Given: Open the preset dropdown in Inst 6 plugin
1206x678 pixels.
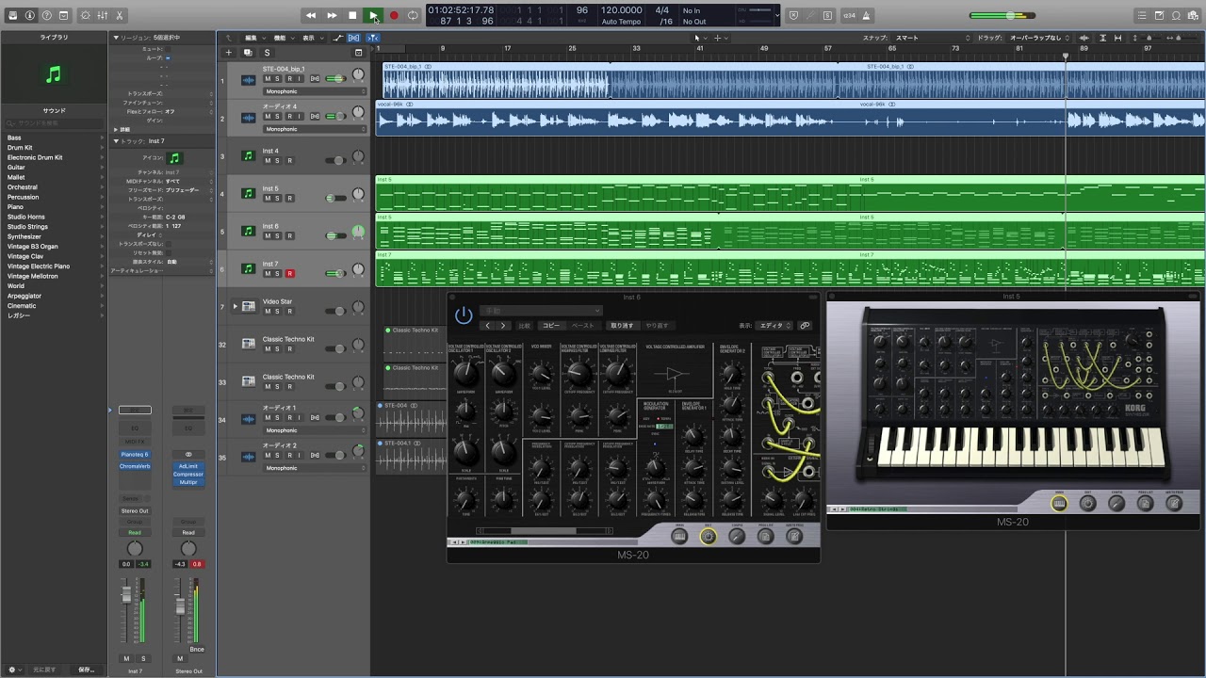Looking at the screenshot, I should 541,311.
